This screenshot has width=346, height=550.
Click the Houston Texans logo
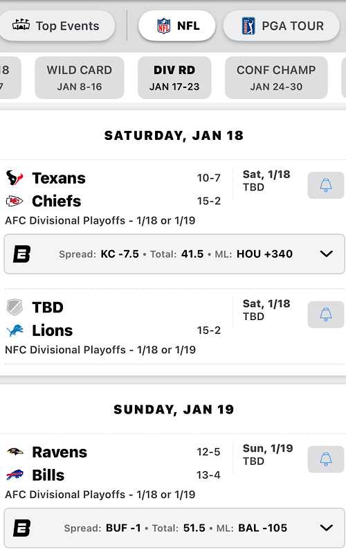tap(15, 178)
